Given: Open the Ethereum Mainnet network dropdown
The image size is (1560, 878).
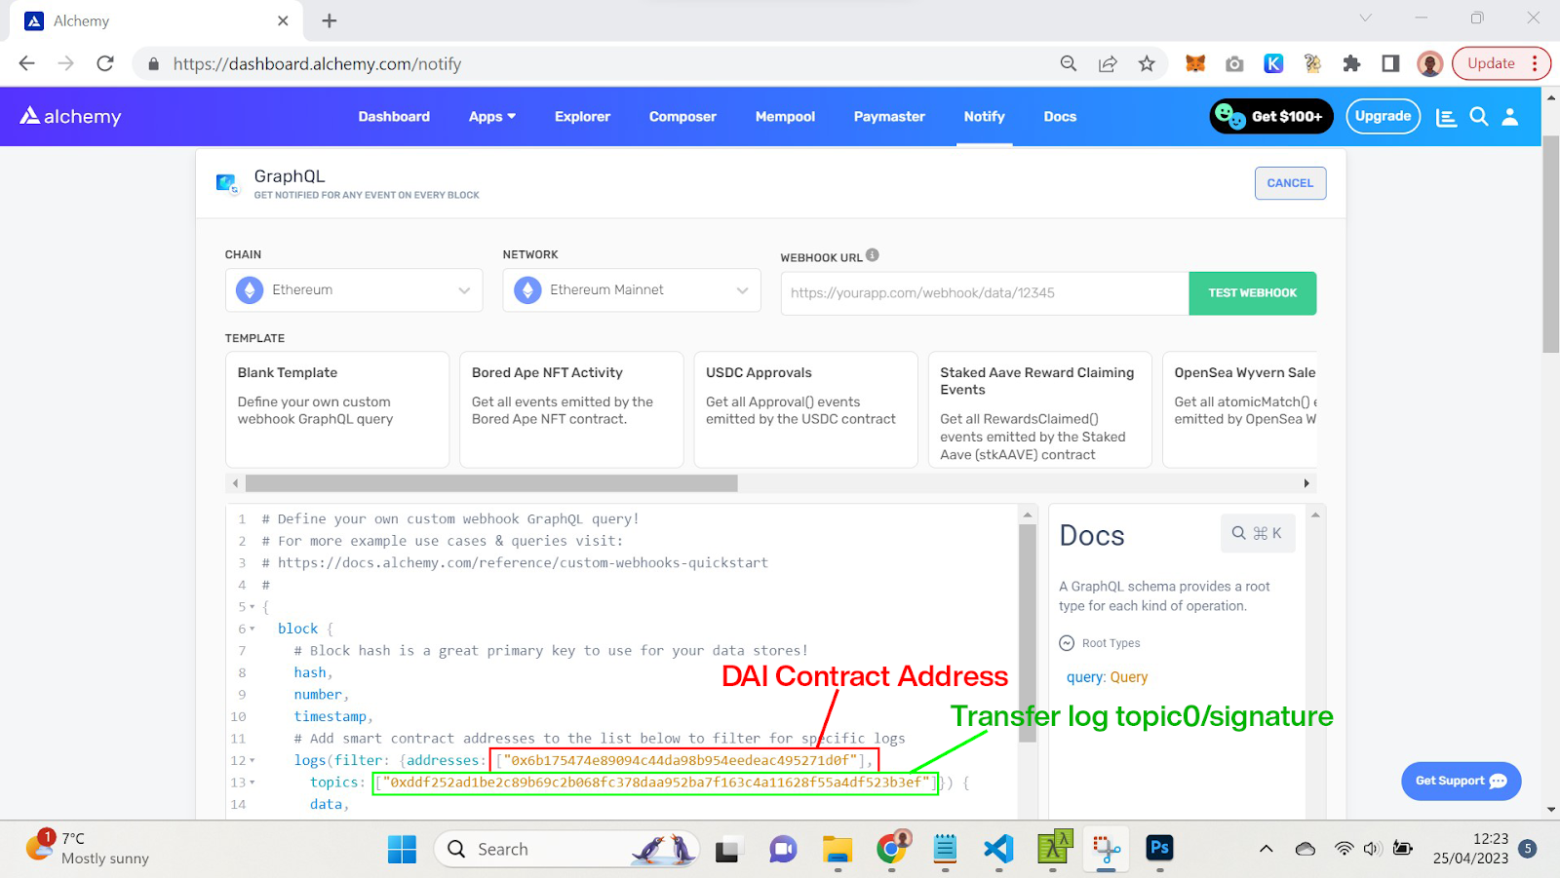Looking at the screenshot, I should pos(632,290).
